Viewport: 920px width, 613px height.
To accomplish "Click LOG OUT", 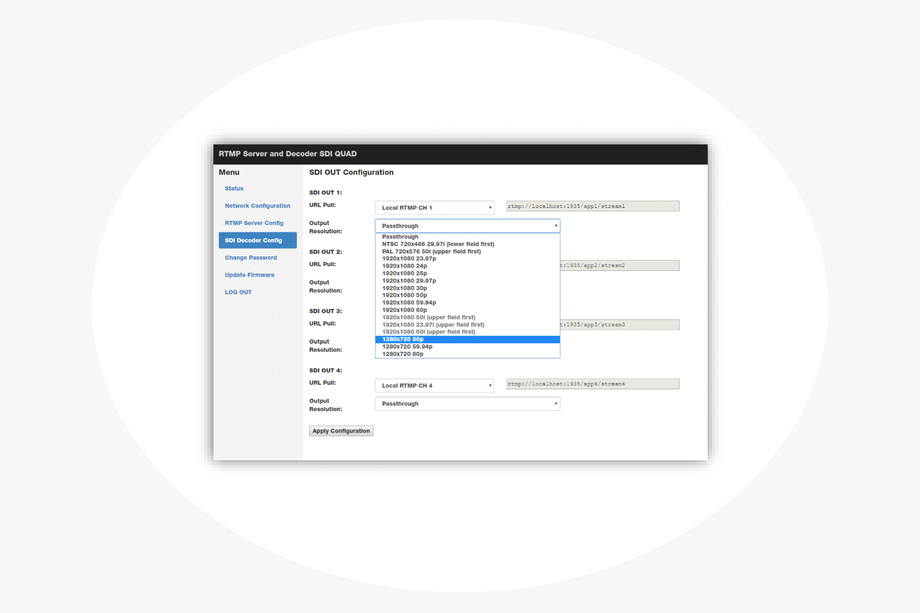I will [x=238, y=292].
